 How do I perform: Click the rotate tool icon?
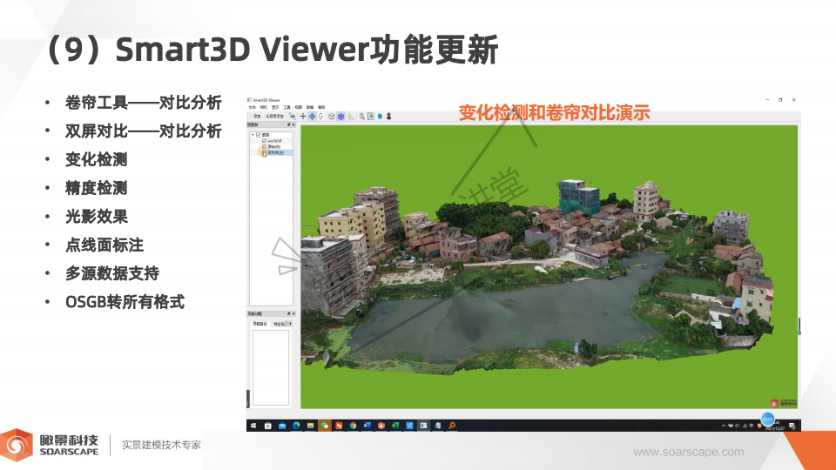[321, 116]
